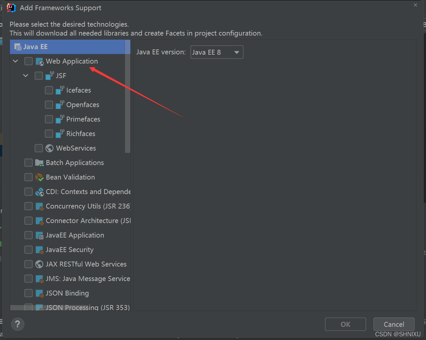Screen dimensions: 426x340
Task: Click the Openfaces icon
Action: 60,105
